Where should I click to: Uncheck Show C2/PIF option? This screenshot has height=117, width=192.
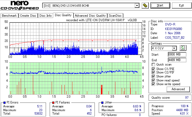point(153,72)
